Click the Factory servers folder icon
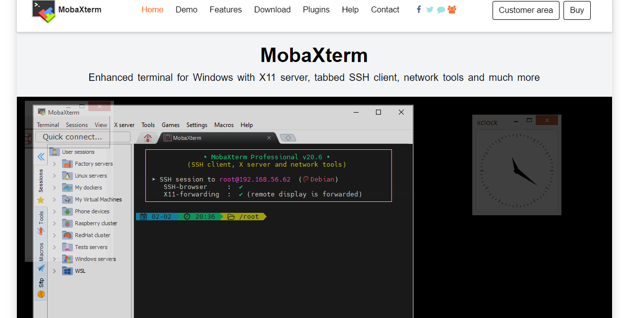 (67, 164)
